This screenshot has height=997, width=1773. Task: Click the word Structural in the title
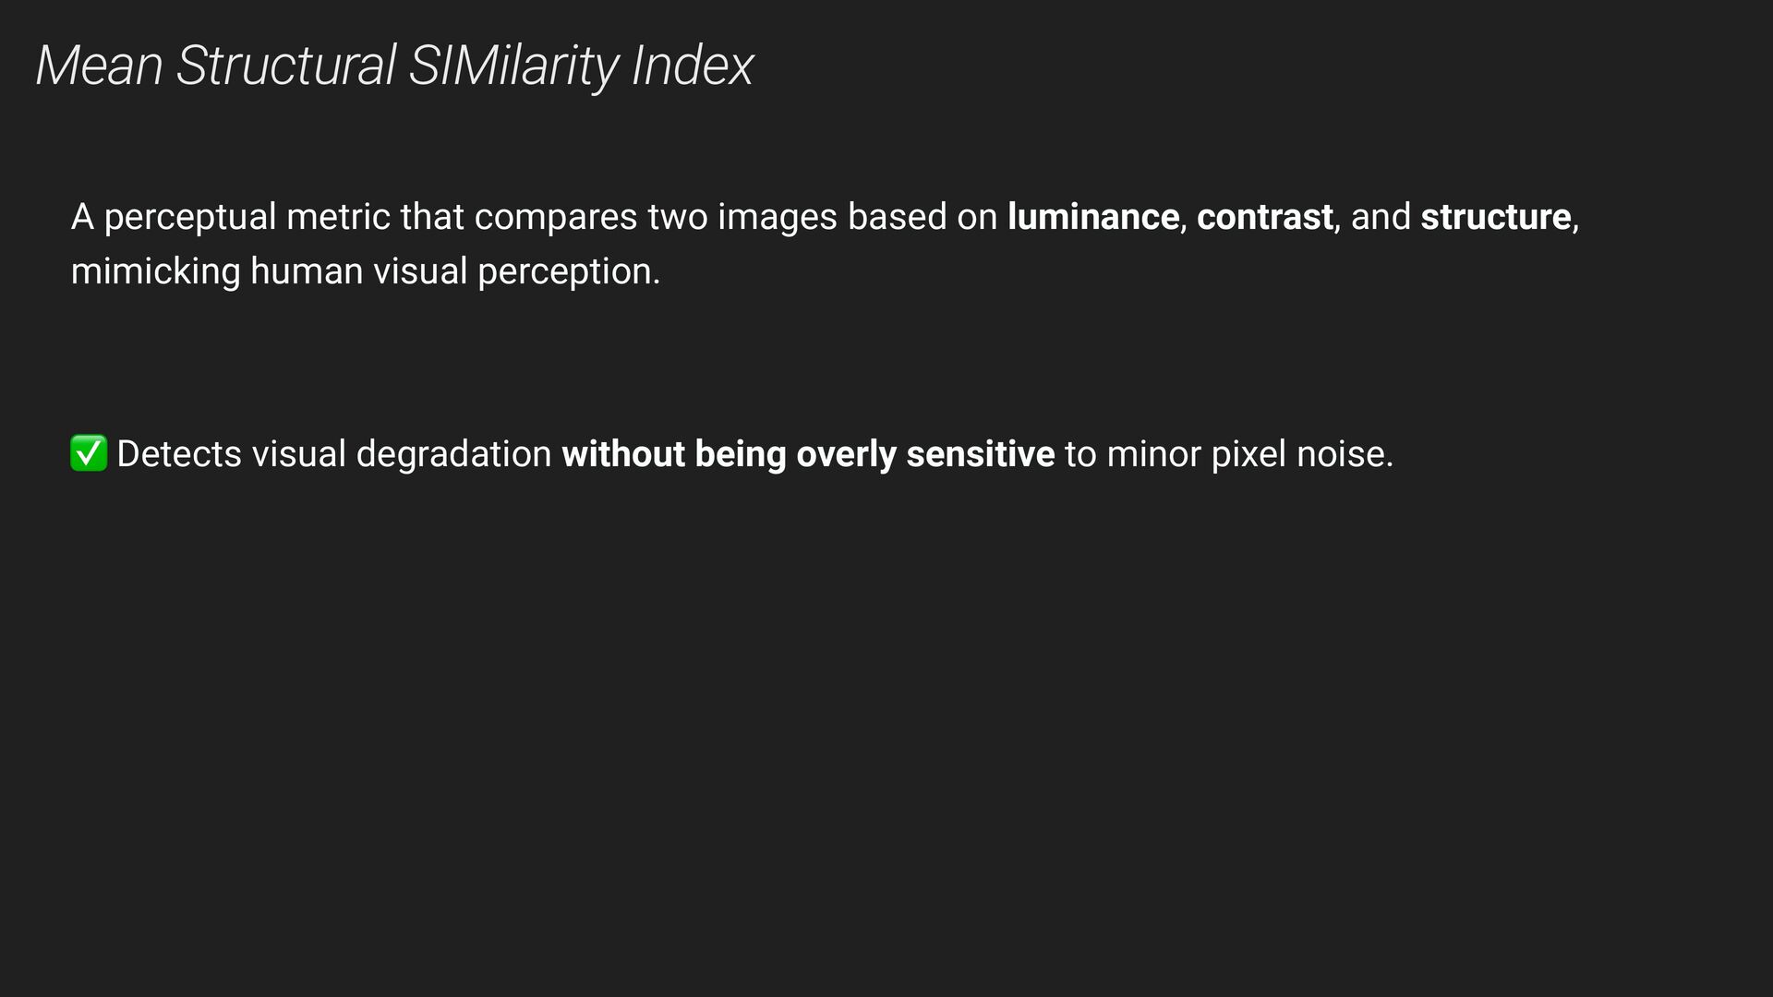click(285, 66)
